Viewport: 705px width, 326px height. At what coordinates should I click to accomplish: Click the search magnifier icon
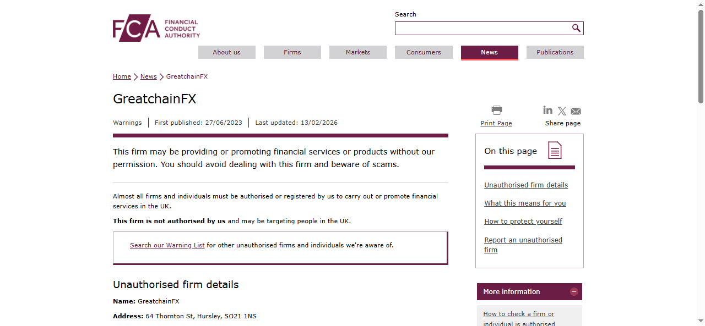(576, 28)
